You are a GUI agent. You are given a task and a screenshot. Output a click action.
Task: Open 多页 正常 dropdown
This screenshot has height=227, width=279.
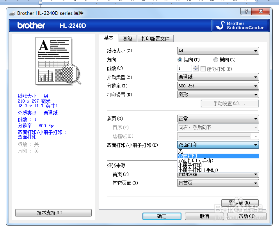click(218, 119)
